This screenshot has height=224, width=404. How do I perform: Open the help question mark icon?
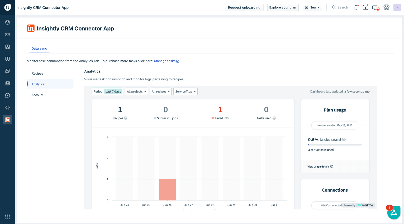[x=365, y=7]
